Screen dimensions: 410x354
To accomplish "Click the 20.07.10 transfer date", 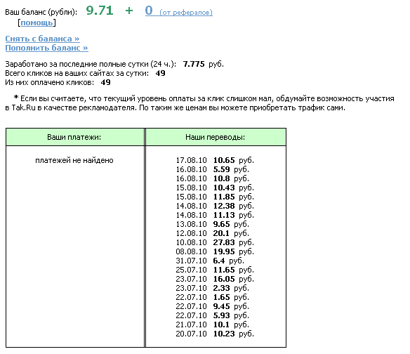I will point(191,334).
